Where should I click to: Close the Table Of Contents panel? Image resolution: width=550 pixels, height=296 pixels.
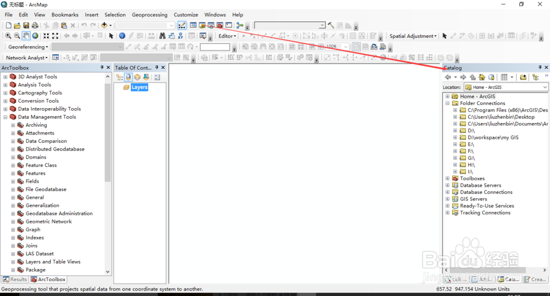[163, 67]
